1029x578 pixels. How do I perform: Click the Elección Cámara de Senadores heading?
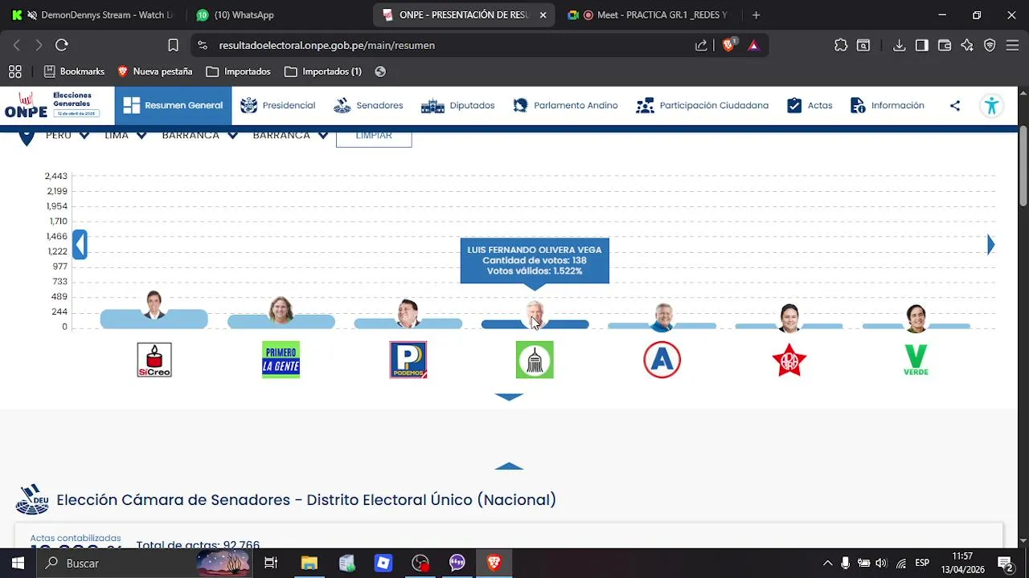pyautogui.click(x=306, y=500)
